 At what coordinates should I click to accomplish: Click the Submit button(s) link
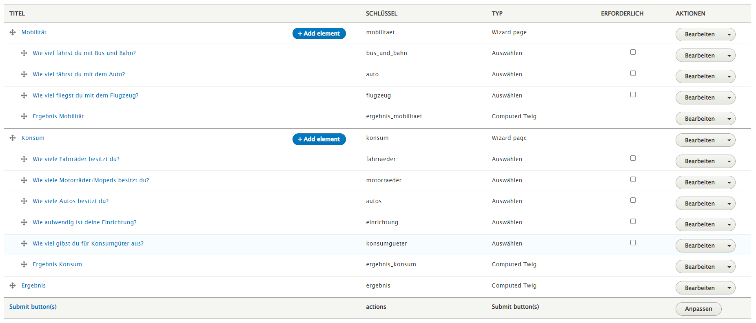click(33, 306)
